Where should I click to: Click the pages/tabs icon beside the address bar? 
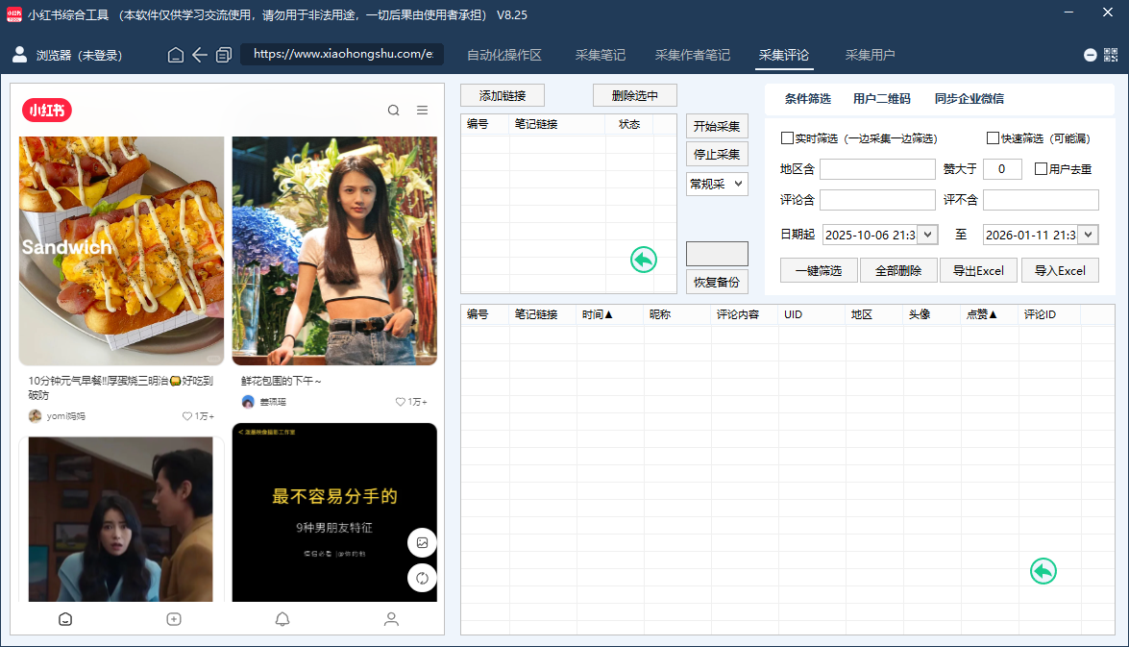coord(224,55)
